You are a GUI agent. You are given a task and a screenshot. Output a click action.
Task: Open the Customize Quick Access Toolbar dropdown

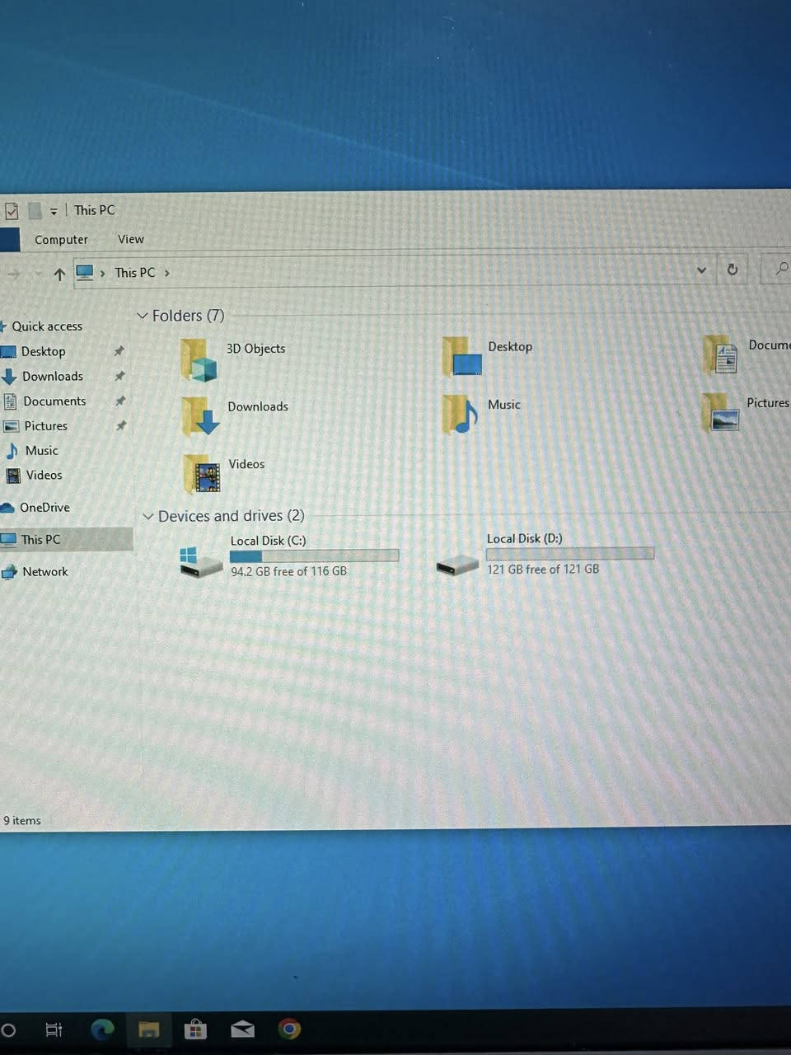54,212
